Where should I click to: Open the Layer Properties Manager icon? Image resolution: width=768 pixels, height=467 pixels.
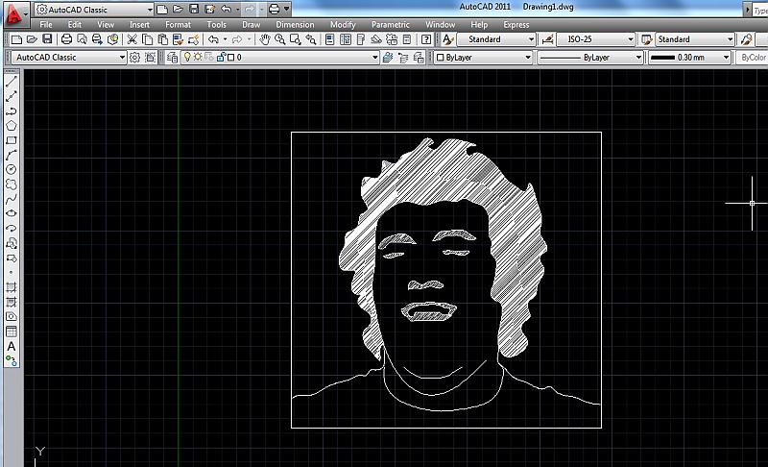[x=173, y=58]
